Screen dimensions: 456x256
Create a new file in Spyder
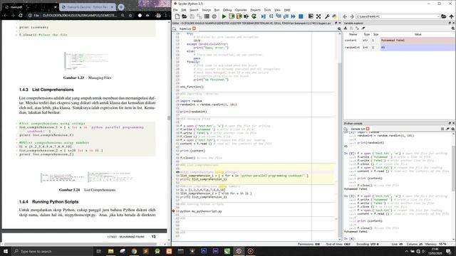click(x=177, y=16)
